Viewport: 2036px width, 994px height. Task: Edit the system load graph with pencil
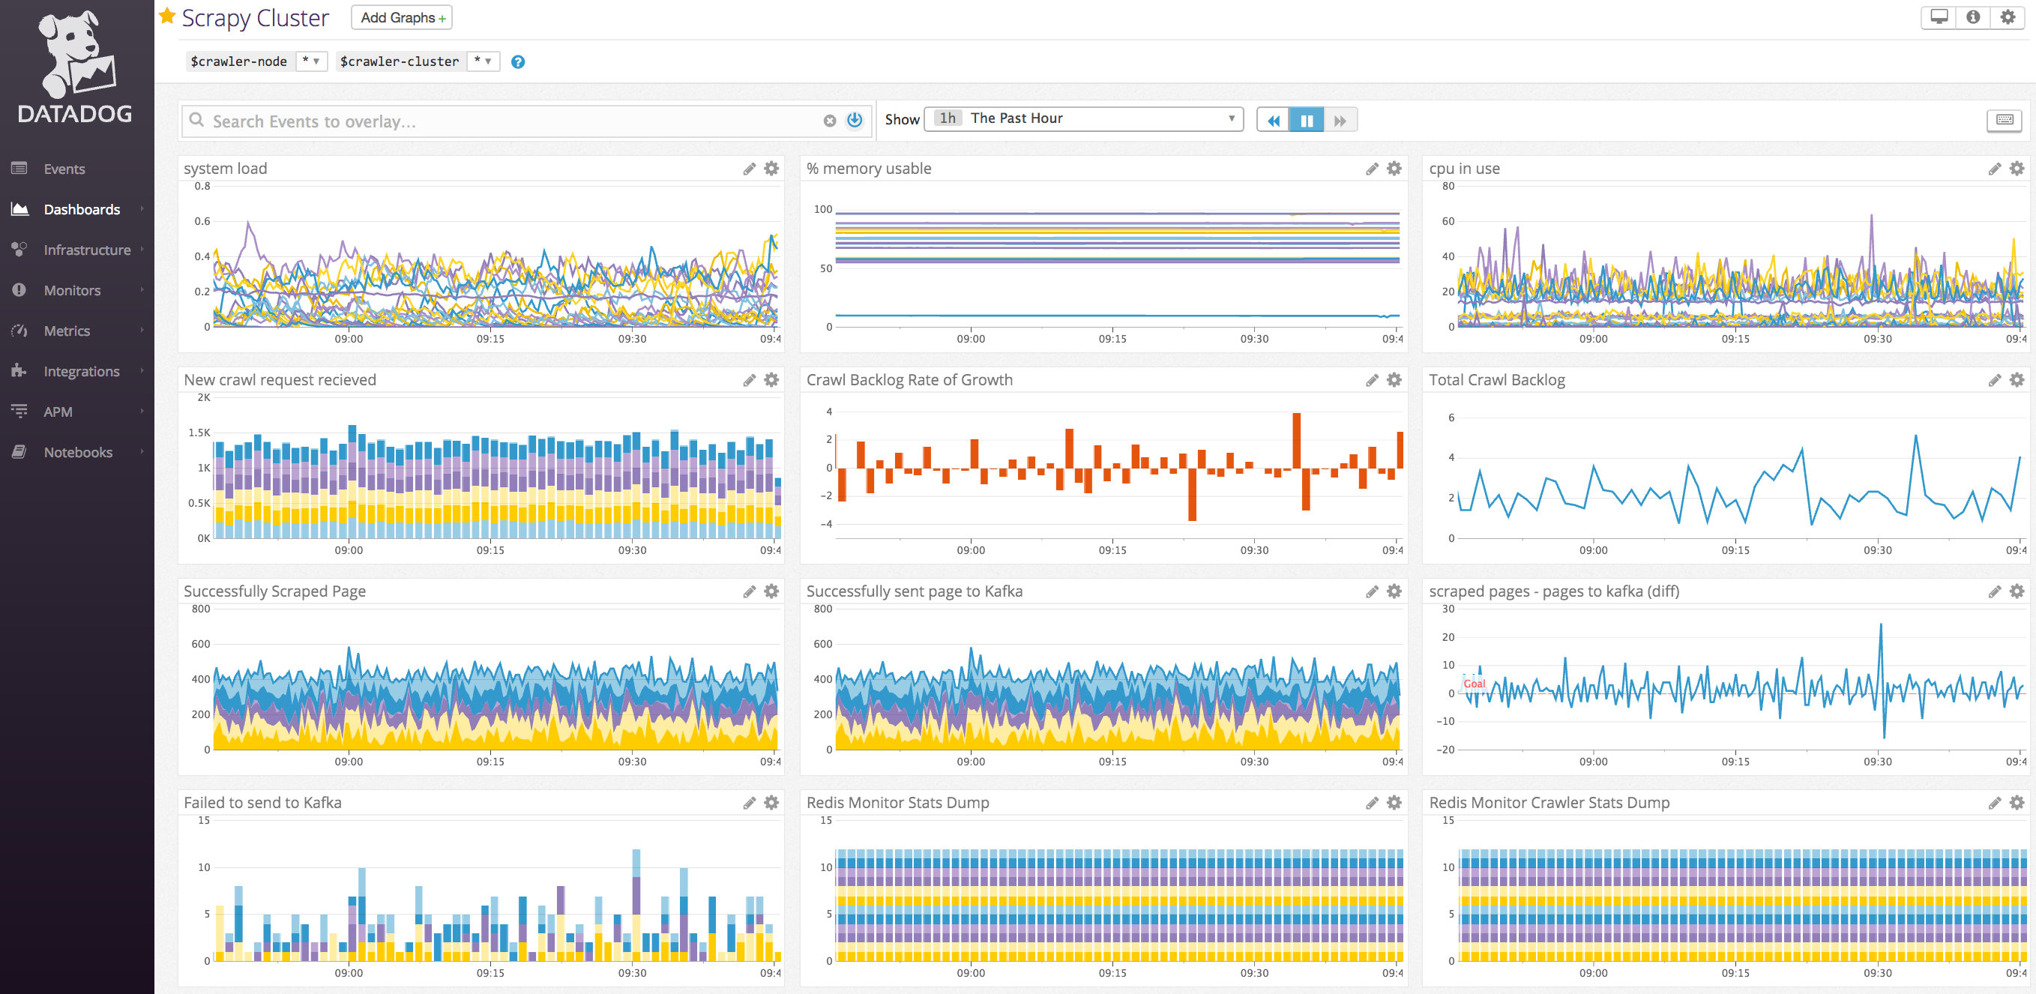pyautogui.click(x=750, y=169)
